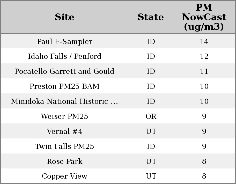Select the Copper View site
This screenshot has height=184, width=236.
click(x=64, y=176)
